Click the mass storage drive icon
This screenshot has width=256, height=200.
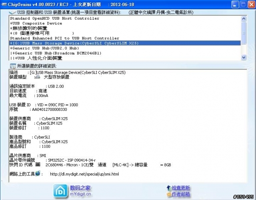point(38,77)
